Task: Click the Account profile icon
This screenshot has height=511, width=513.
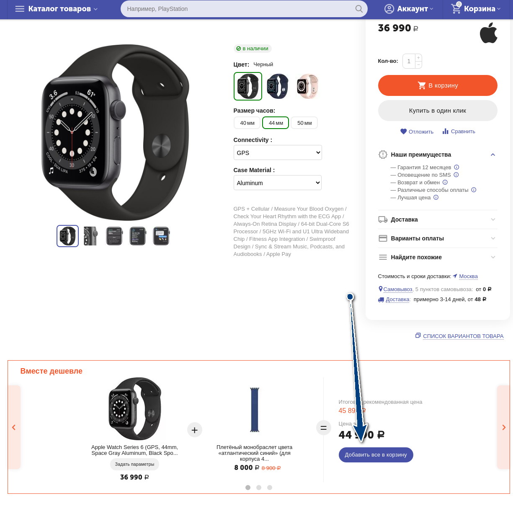Action: (389, 9)
